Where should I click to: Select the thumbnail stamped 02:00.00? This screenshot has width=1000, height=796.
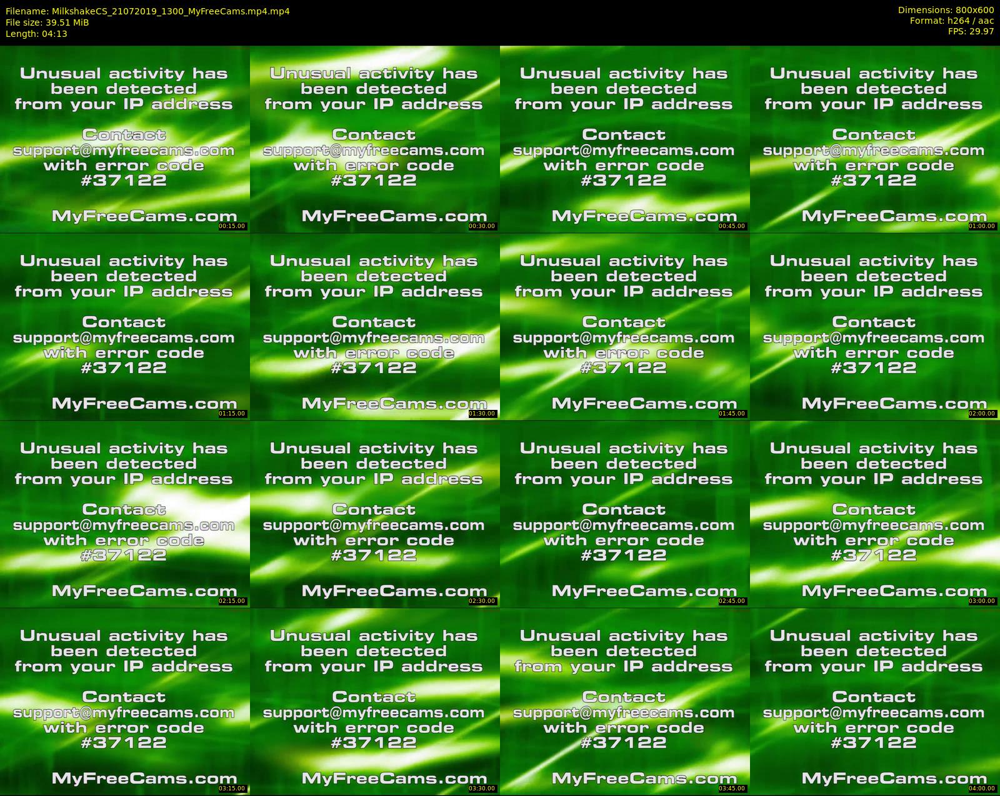[875, 327]
